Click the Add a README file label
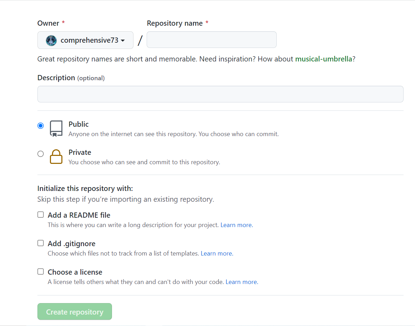The width and height of the screenshot is (415, 326). pyautogui.click(x=79, y=215)
